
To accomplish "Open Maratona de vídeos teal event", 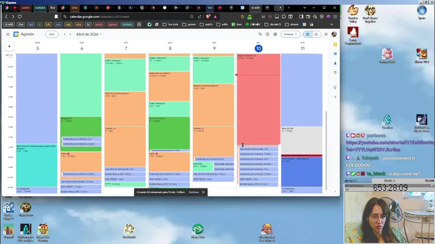I will point(37,165).
